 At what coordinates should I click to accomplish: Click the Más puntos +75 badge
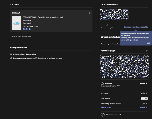pyautogui.click(x=144, y=99)
